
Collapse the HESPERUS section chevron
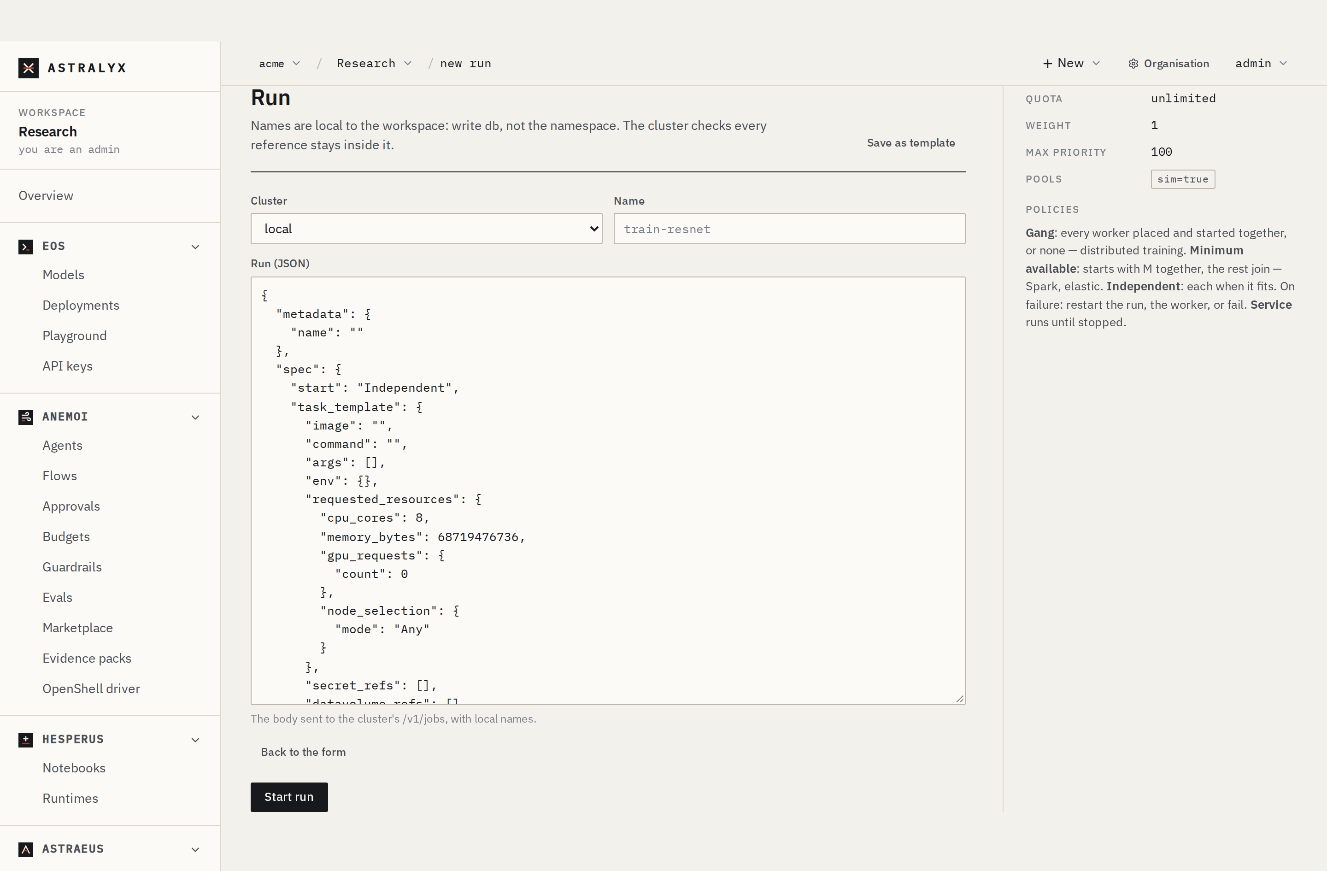click(196, 739)
